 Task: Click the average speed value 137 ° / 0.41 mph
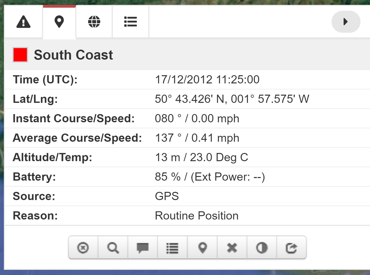click(197, 138)
